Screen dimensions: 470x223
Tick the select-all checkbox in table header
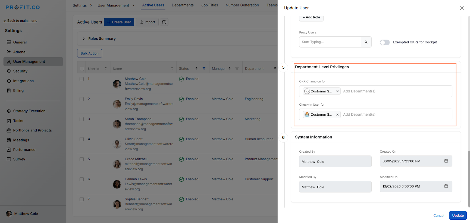pyautogui.click(x=82, y=69)
